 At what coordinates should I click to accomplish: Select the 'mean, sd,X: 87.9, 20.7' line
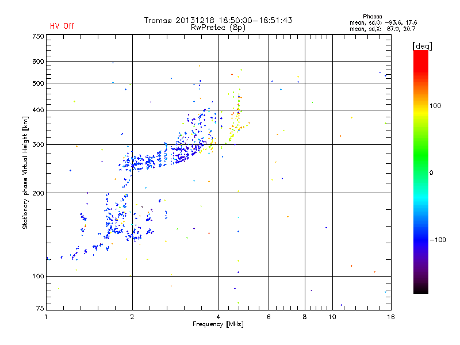382,29
